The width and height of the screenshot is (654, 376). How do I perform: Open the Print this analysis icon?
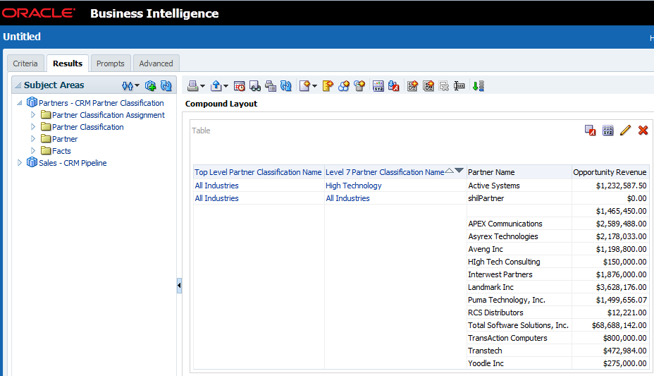pos(192,86)
